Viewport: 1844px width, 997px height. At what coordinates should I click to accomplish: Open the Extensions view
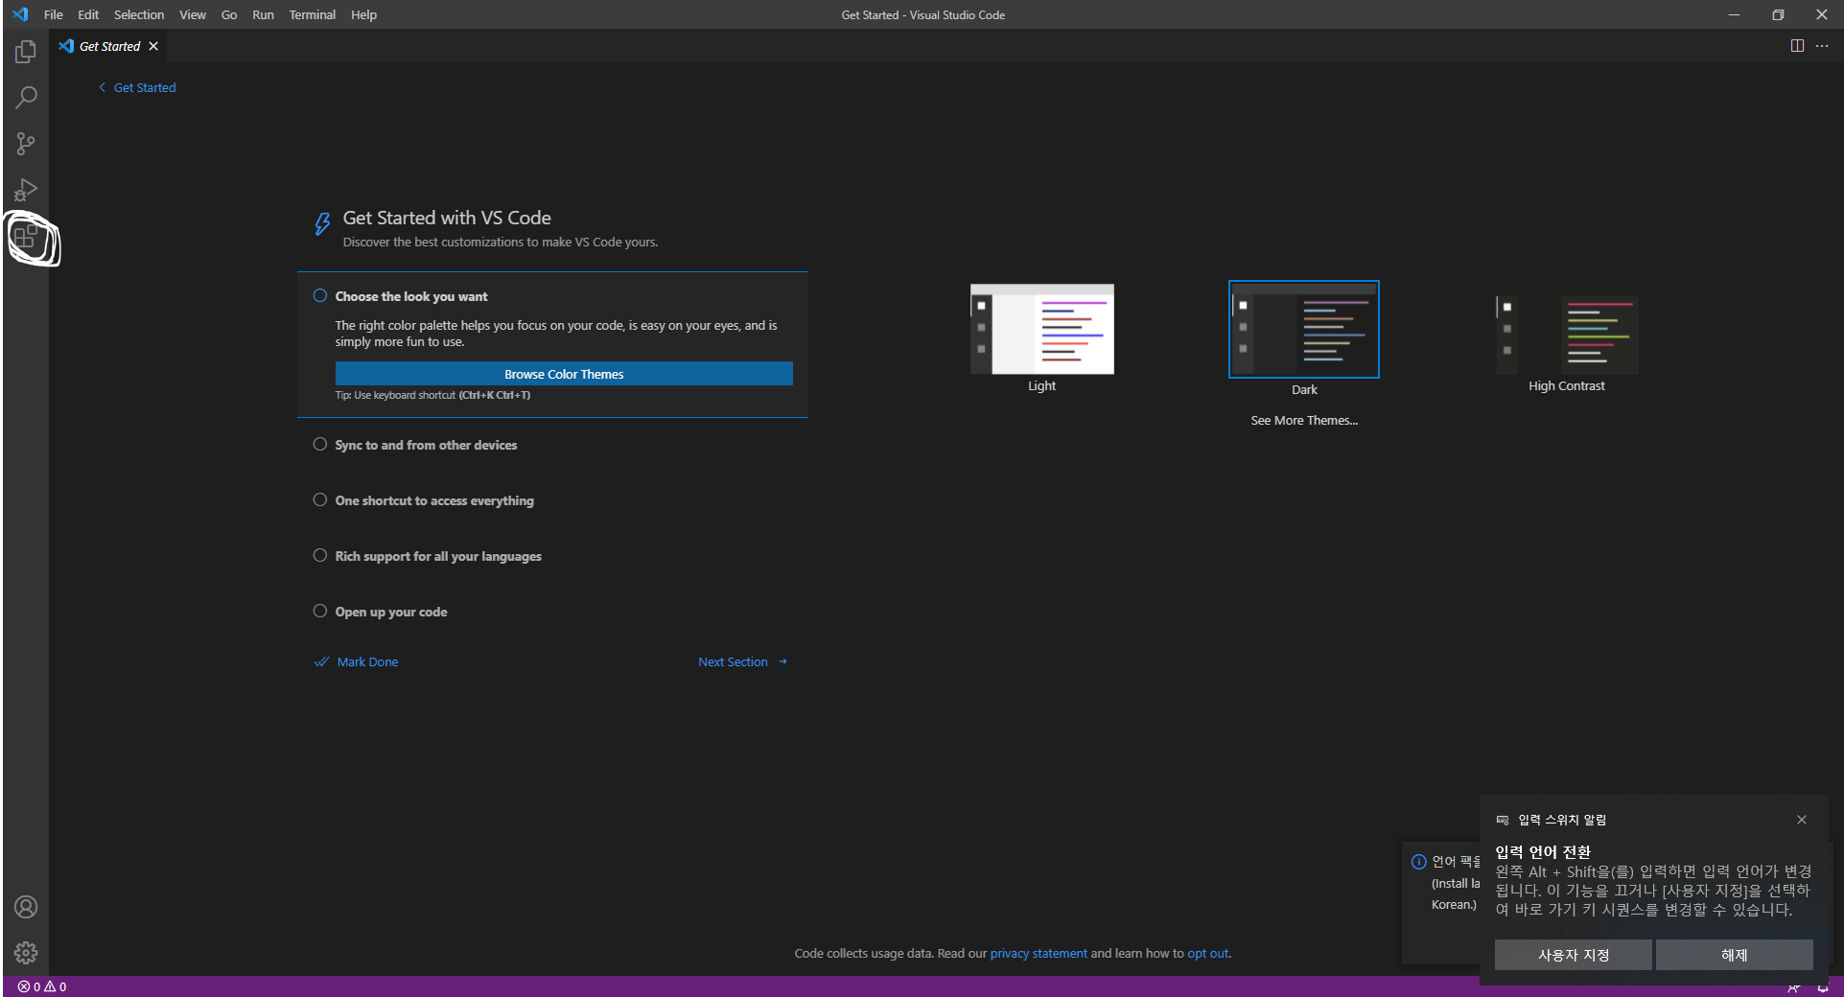click(26, 236)
